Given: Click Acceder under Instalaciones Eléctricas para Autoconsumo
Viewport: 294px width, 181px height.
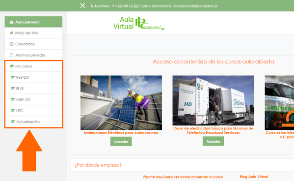Looking at the screenshot, I should coord(121,142).
